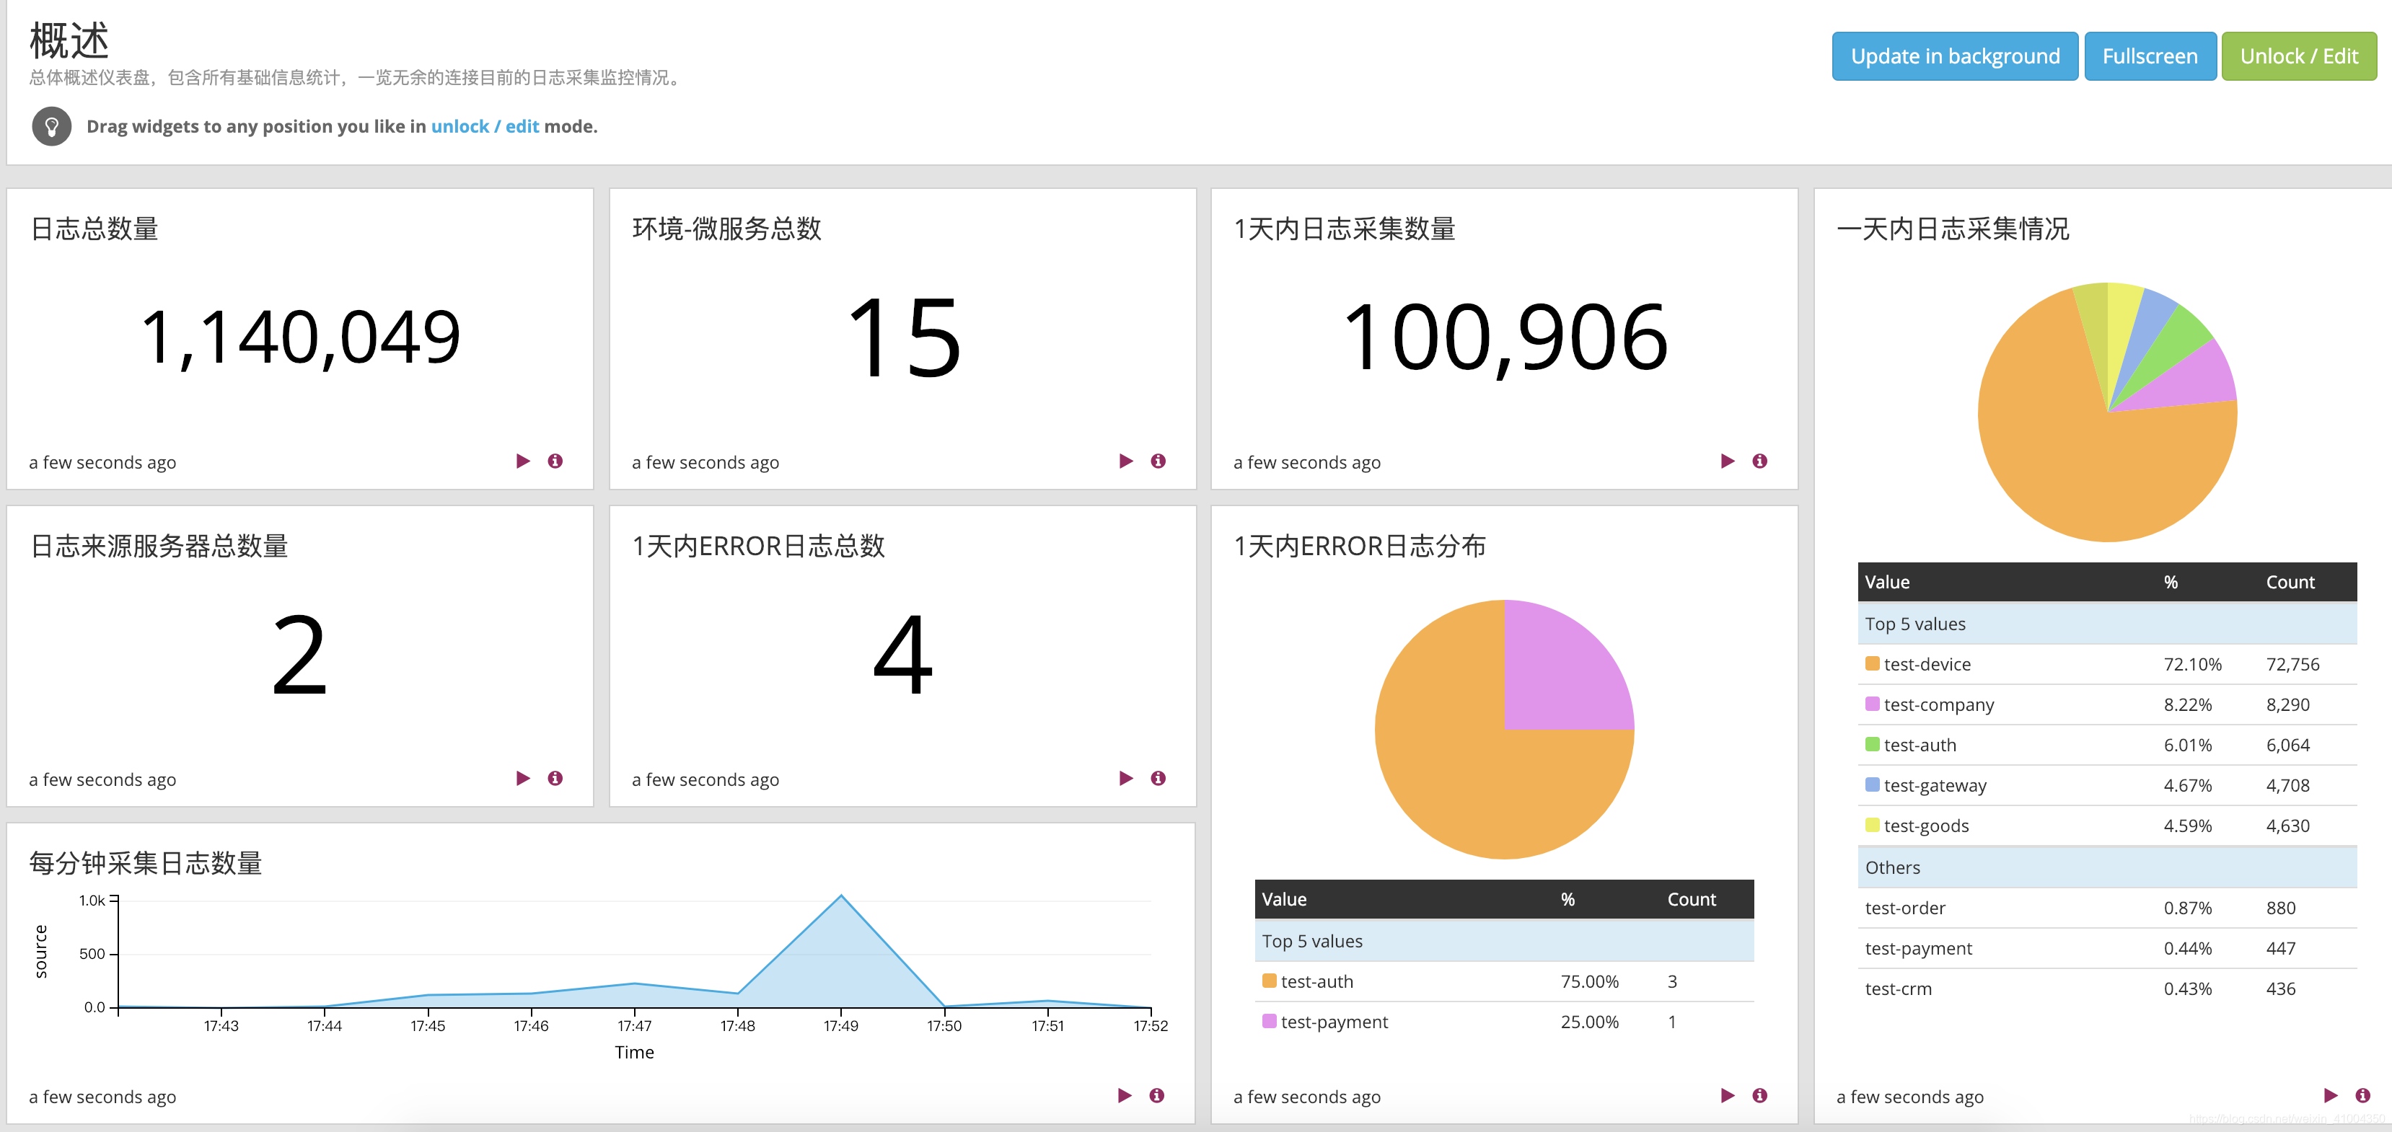Click info icon on 1天内日志采集数量 widget

(x=1759, y=461)
